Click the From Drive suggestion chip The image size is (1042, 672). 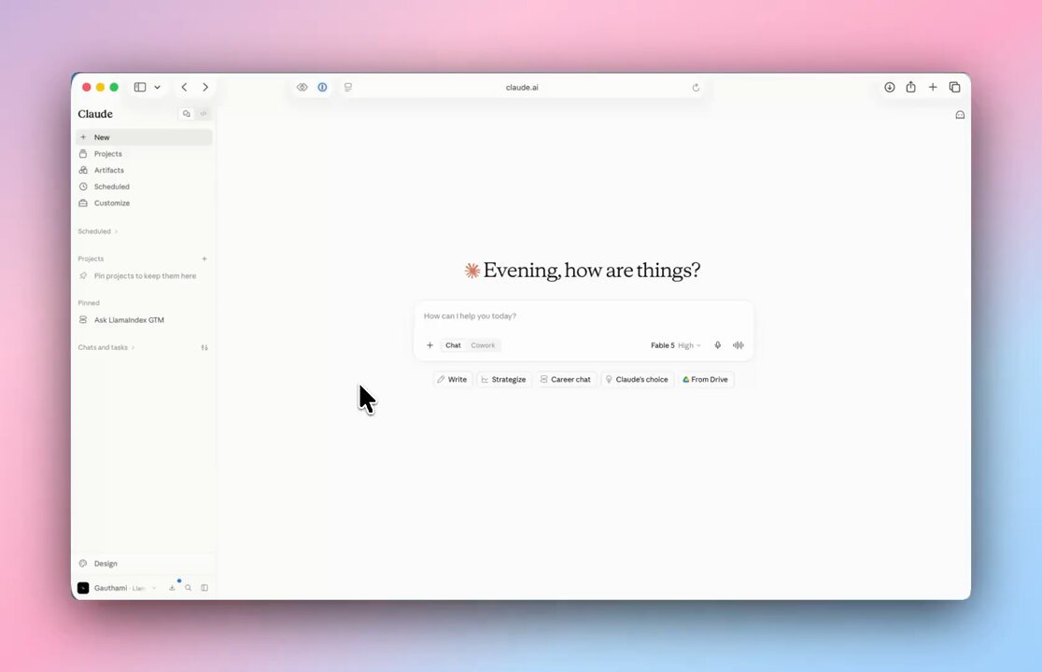click(x=706, y=380)
